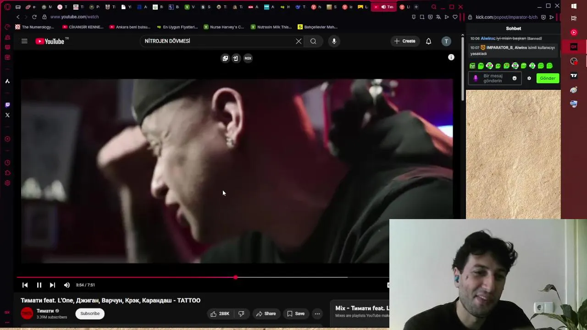Open 'Nutraxin Milk This...' bookmark
This screenshot has height=330, width=587.
tap(271, 27)
